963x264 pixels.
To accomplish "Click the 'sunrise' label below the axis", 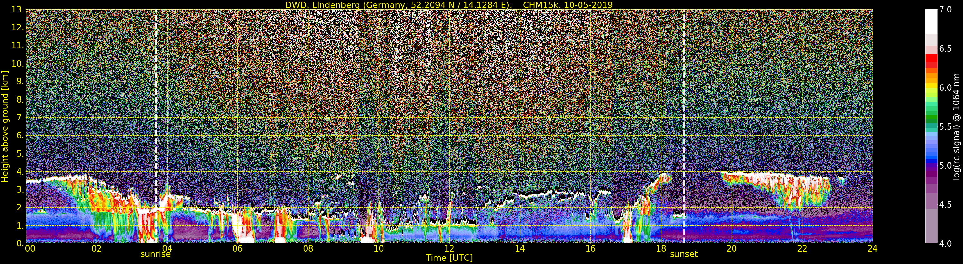I will 156,254.
